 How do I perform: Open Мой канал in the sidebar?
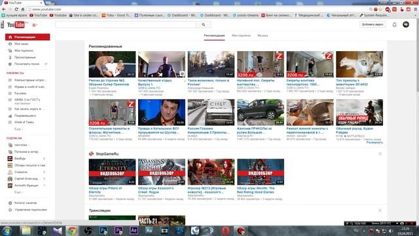(22, 44)
